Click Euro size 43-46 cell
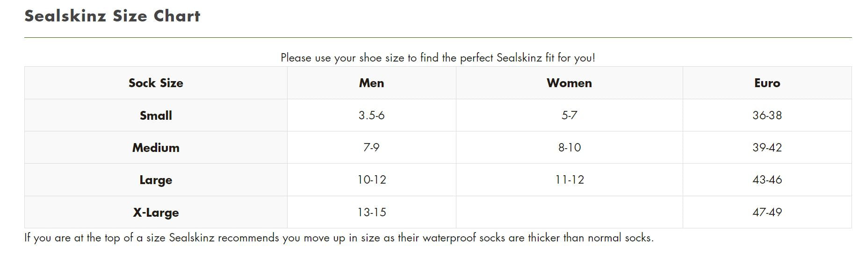 pos(767,180)
